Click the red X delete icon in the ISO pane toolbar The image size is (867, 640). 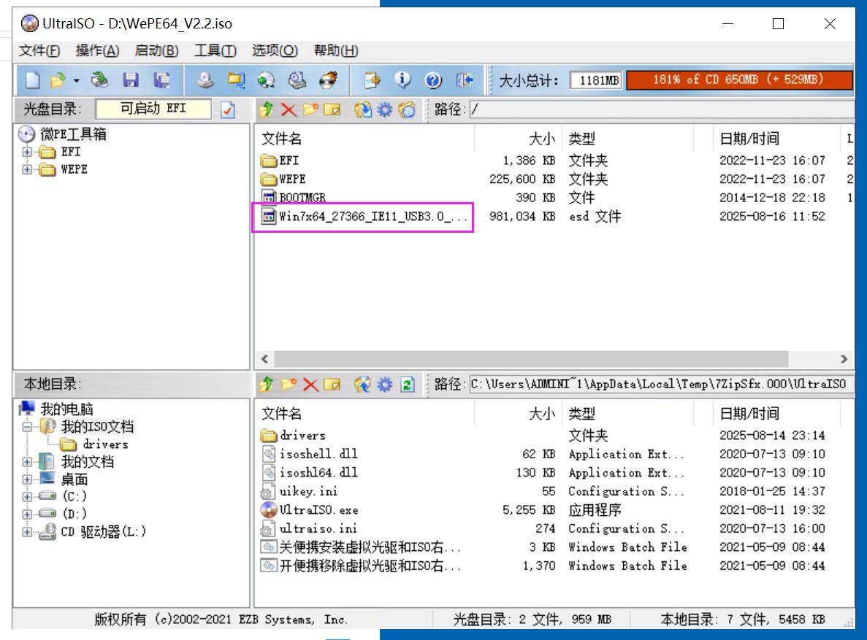(289, 109)
